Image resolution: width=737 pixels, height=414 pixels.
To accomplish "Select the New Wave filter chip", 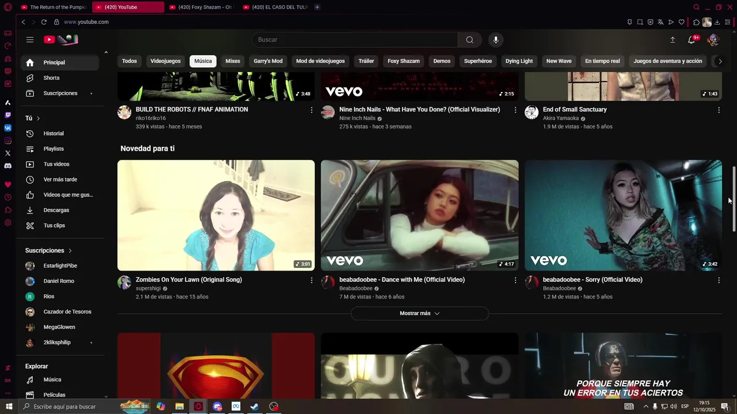I will [559, 61].
